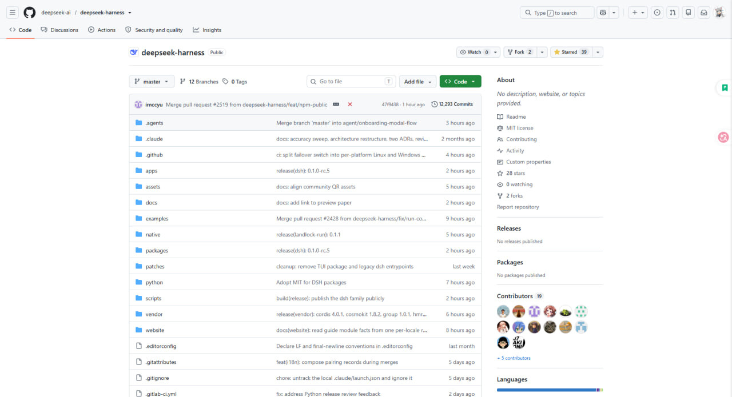This screenshot has width=732, height=397.
Task: Open the repository logo next to deepseek-harness
Action: tap(134, 53)
